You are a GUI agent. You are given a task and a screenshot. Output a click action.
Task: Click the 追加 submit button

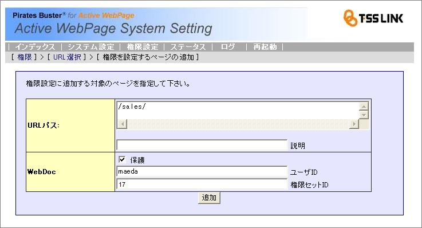click(x=209, y=198)
